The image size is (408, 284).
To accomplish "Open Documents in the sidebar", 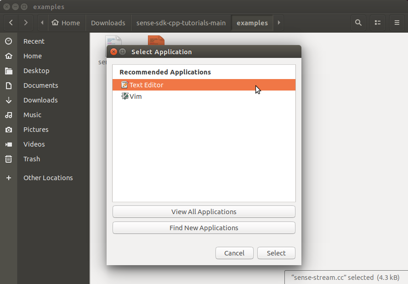I will [40, 85].
